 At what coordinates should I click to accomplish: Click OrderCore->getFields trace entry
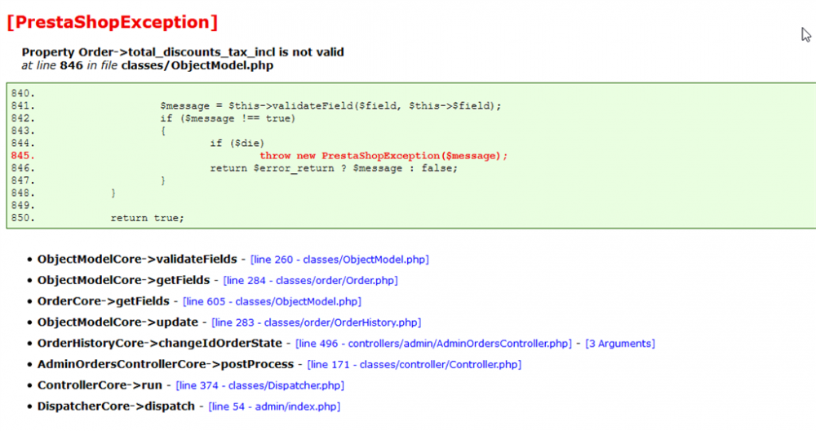(103, 301)
